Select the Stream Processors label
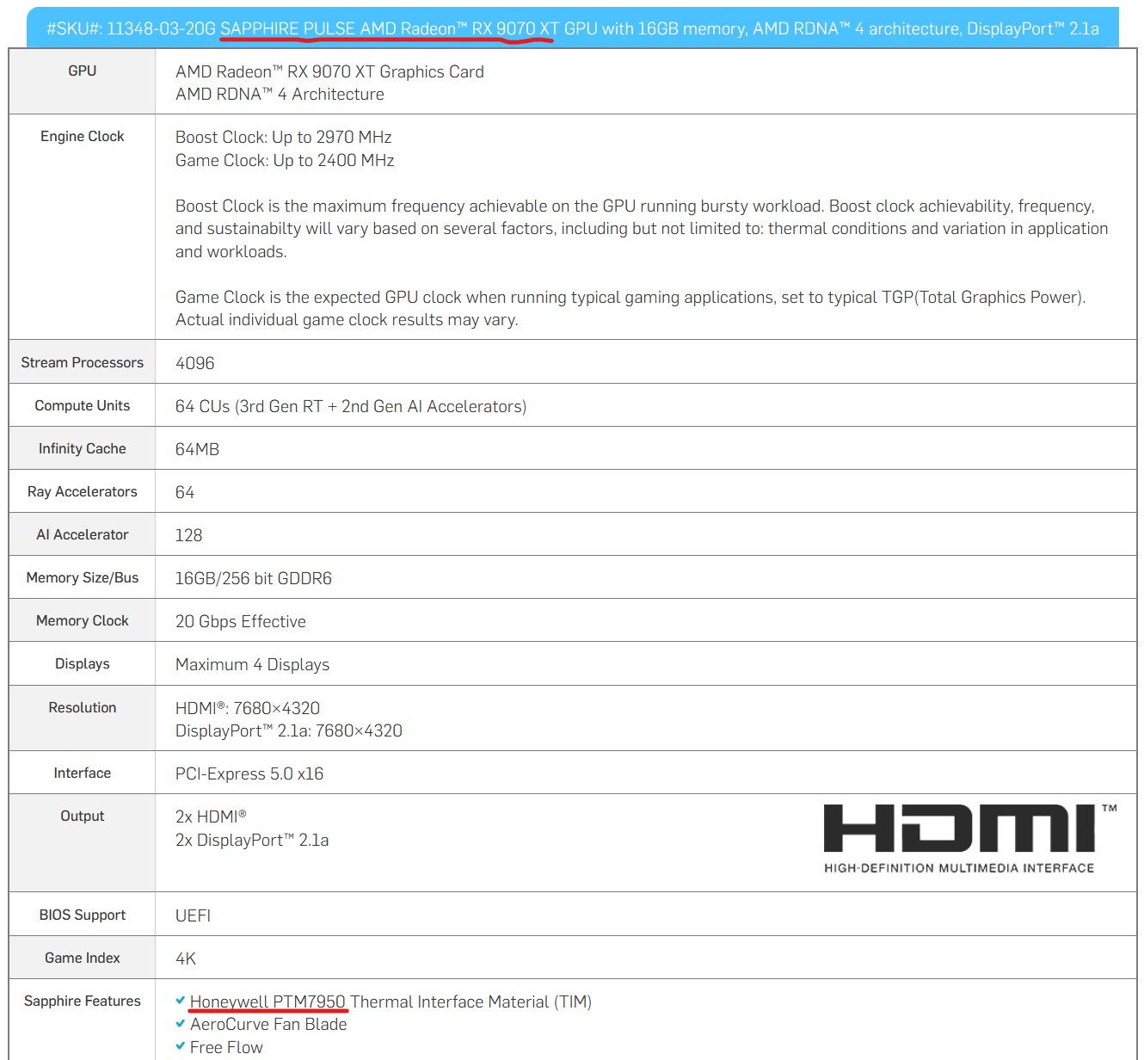Image resolution: width=1144 pixels, height=1060 pixels. point(83,362)
